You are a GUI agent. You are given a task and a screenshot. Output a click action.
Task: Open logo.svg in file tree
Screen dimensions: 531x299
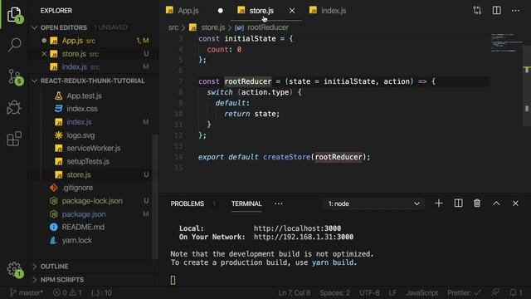[80, 135]
